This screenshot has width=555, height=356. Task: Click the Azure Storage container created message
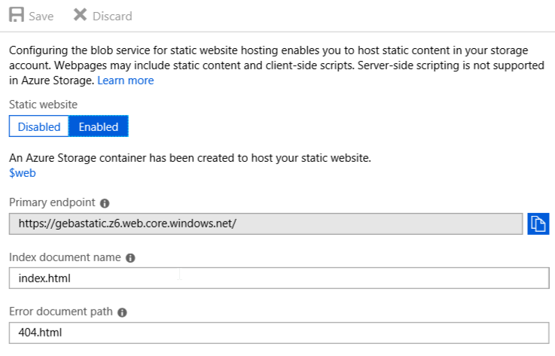[x=191, y=158]
